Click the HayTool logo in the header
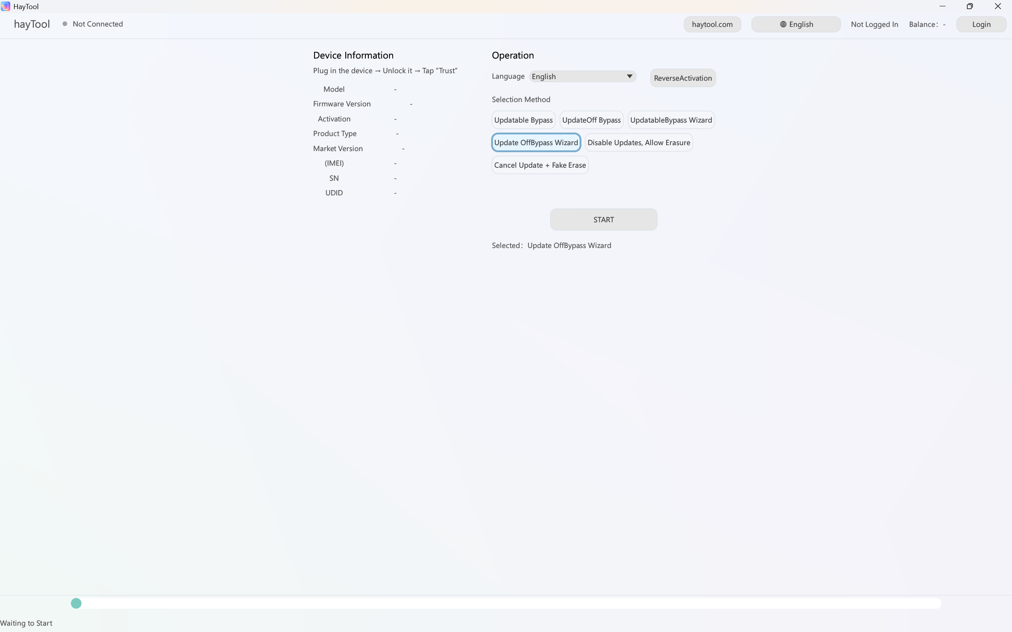The height and width of the screenshot is (632, 1012). (x=31, y=24)
